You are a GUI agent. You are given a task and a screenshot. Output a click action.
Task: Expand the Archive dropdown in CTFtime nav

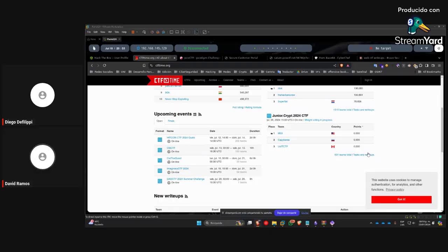(x=213, y=80)
